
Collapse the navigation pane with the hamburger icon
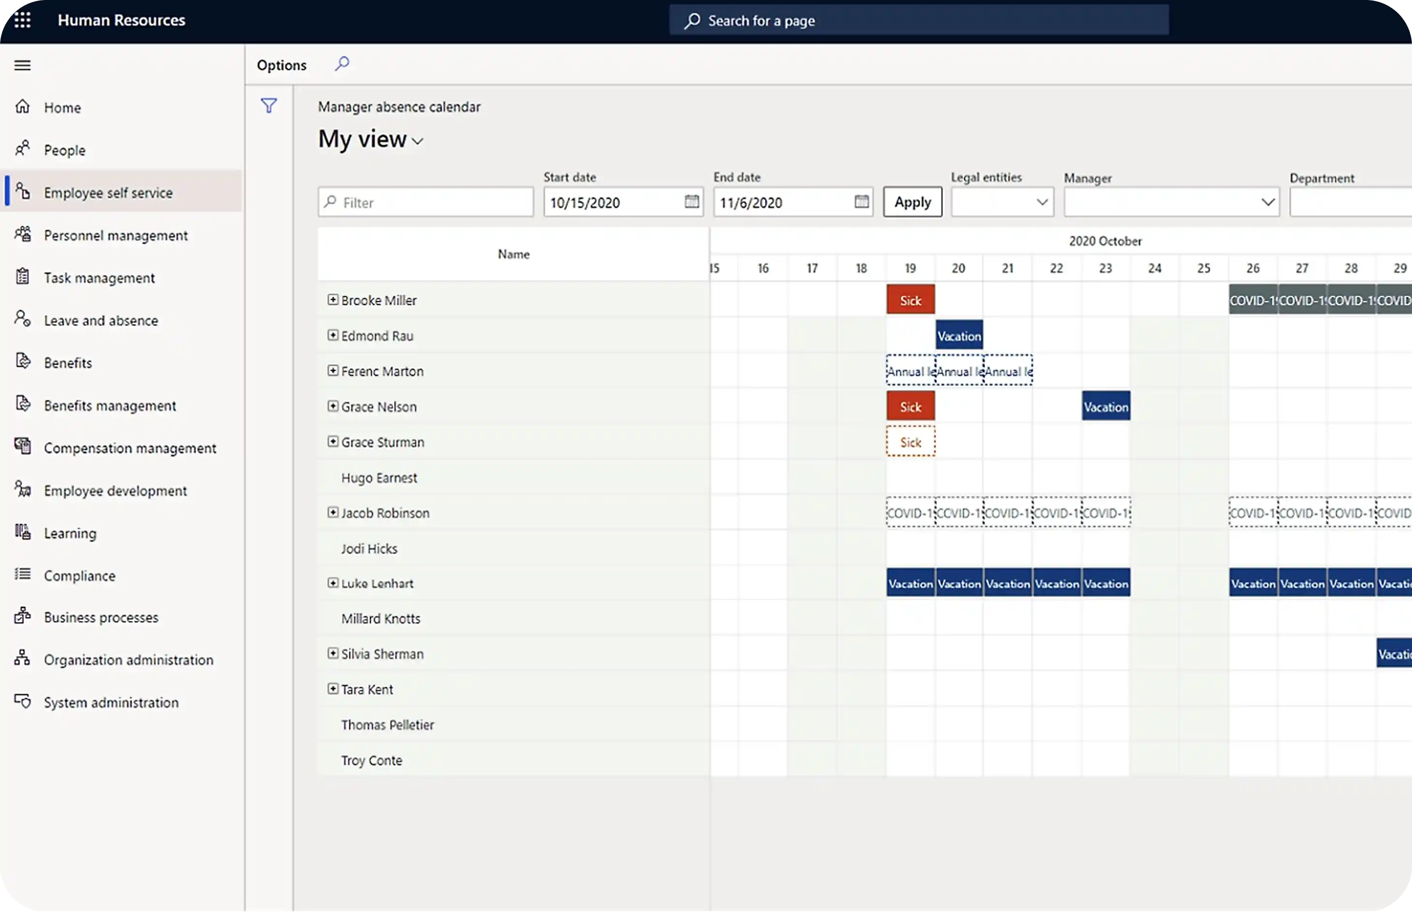(22, 65)
